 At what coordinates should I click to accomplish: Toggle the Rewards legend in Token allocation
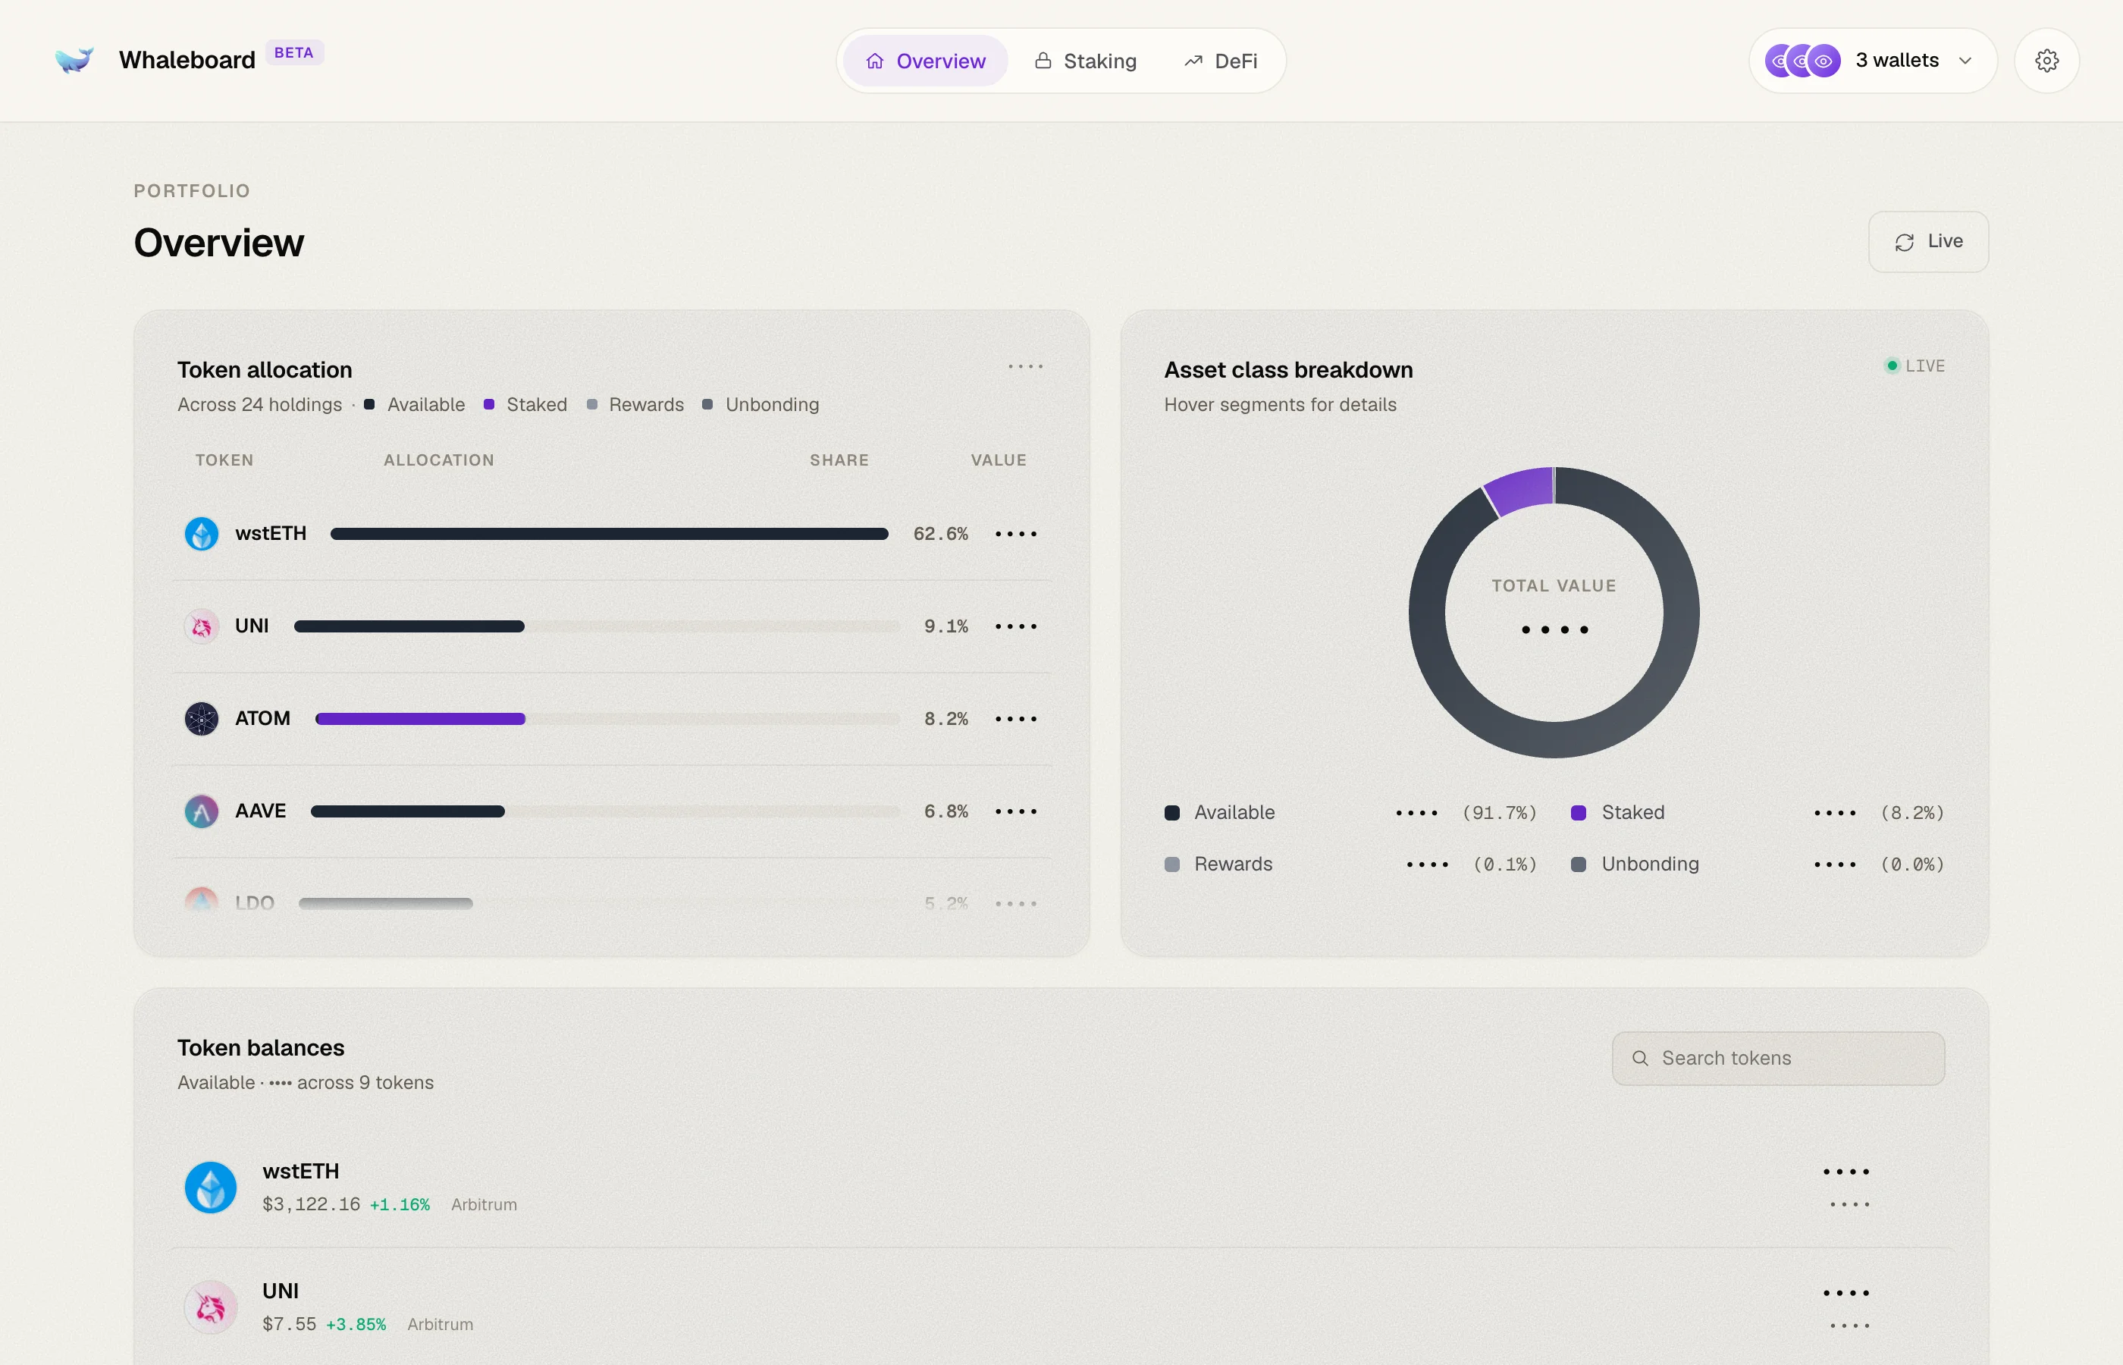(635, 404)
